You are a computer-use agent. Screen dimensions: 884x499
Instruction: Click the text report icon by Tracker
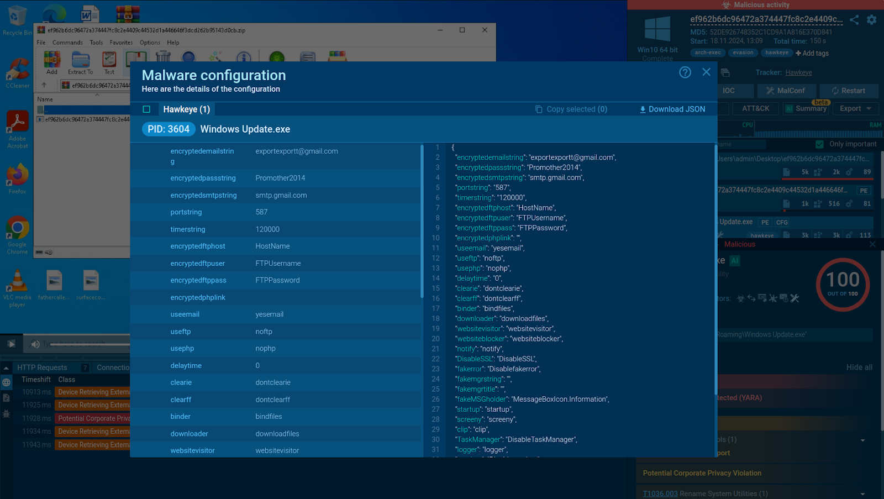pyautogui.click(x=725, y=73)
